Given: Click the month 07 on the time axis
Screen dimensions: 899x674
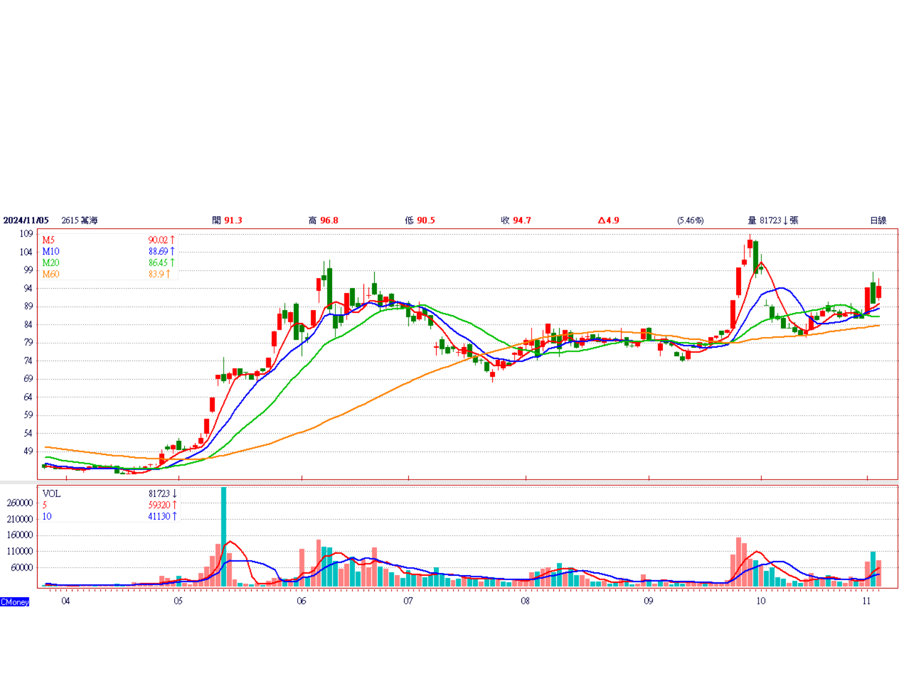Looking at the screenshot, I should (408, 601).
